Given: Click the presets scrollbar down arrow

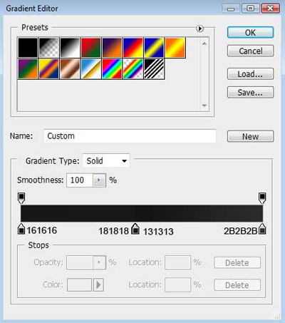Looking at the screenshot, I should [204, 106].
